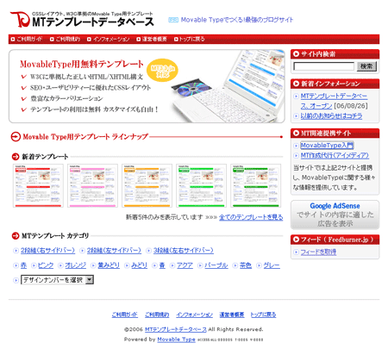Open the footer トップに戻る link

[x=263, y=315]
